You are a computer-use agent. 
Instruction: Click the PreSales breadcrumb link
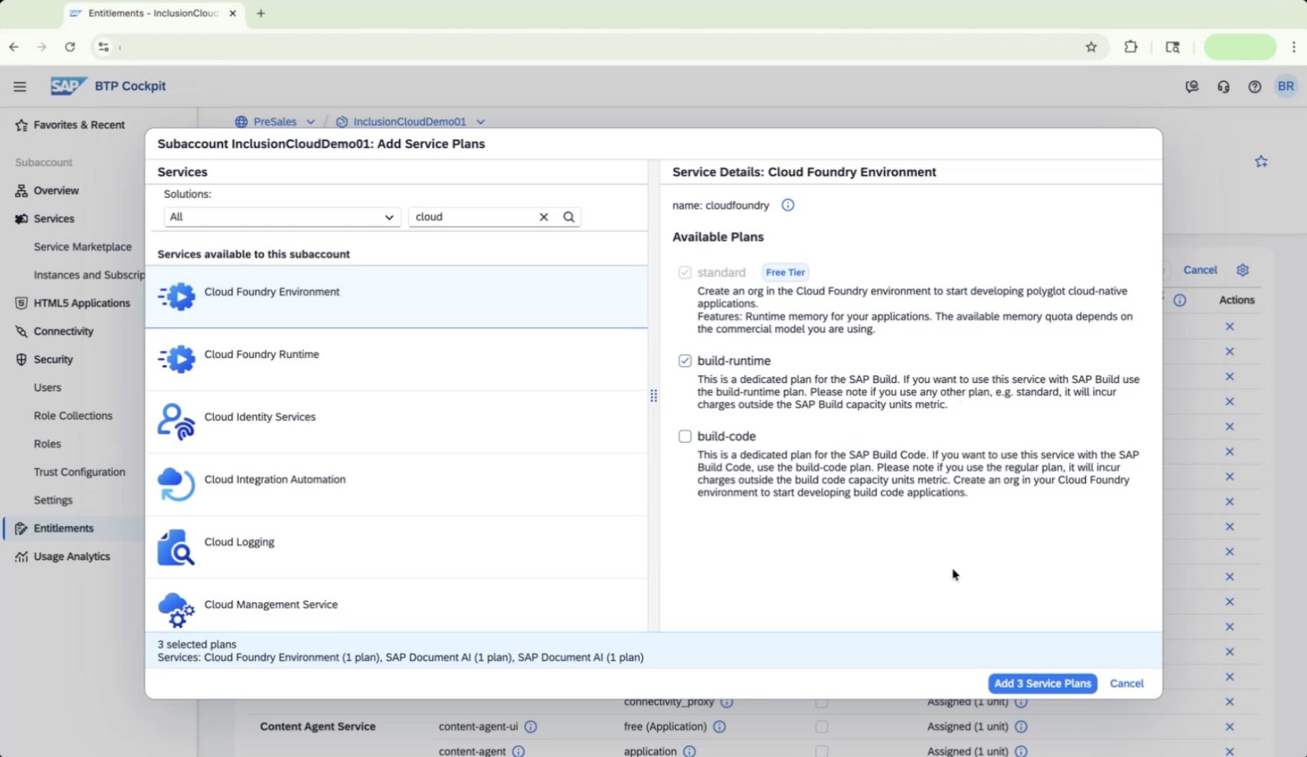[275, 122]
